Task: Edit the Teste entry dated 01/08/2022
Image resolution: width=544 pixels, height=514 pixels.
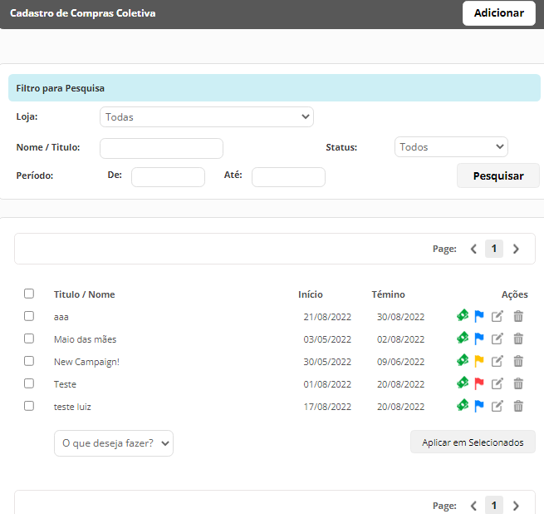Action: 497,383
